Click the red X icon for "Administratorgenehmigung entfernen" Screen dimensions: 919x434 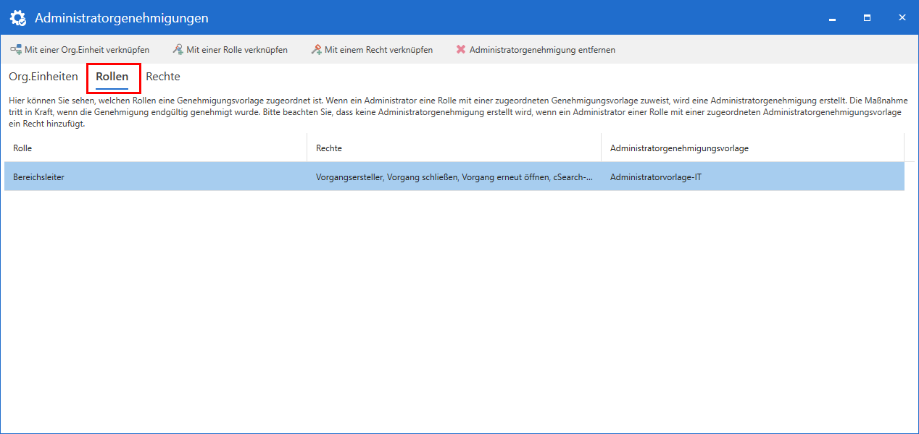click(460, 49)
